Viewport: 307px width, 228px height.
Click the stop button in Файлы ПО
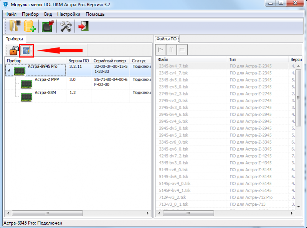pyautogui.click(x=182, y=50)
